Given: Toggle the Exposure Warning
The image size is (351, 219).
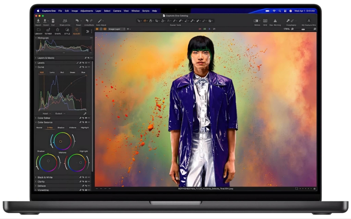Looking at the screenshot, I should pos(275,21).
